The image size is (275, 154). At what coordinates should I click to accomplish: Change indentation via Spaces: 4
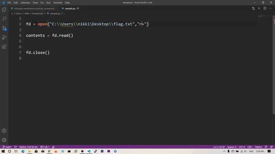(232, 147)
